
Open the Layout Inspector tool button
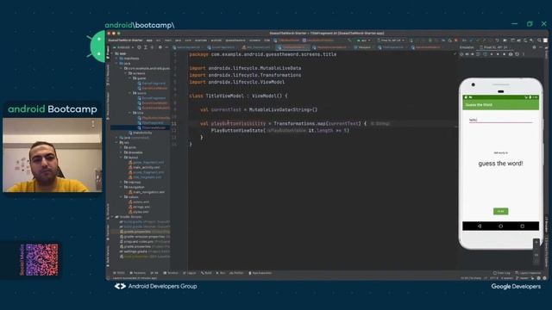pyautogui.click(x=528, y=273)
